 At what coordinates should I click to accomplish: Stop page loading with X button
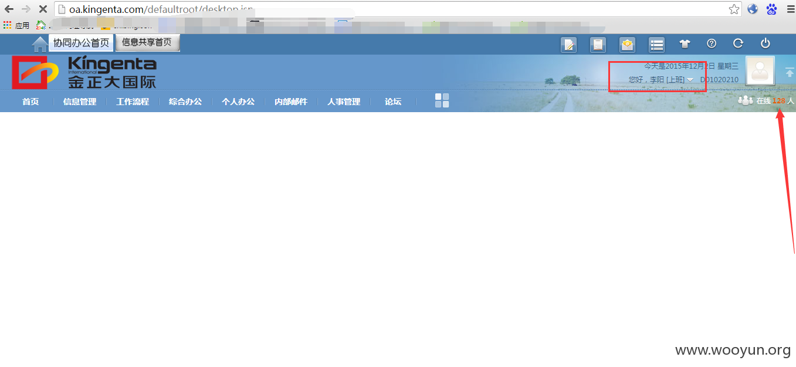pos(43,9)
